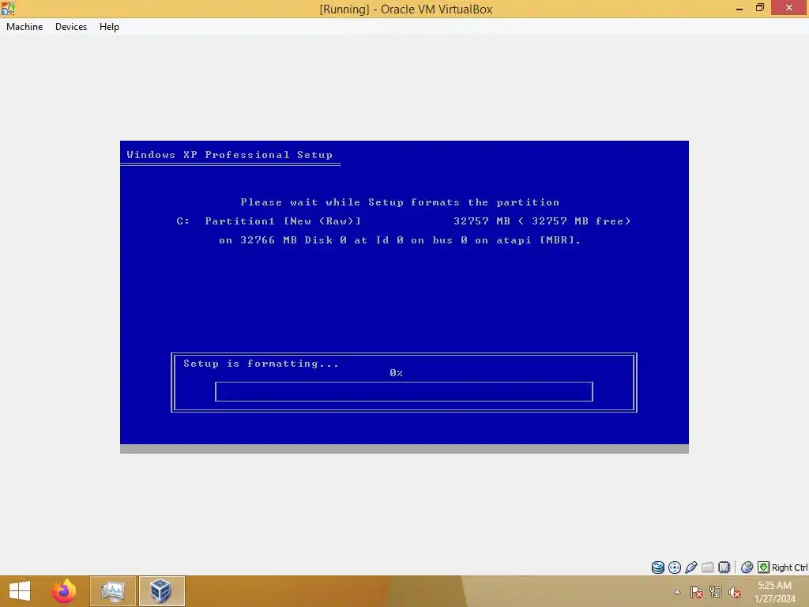Click the mouse integration status icon
809x607 pixels.
(747, 567)
